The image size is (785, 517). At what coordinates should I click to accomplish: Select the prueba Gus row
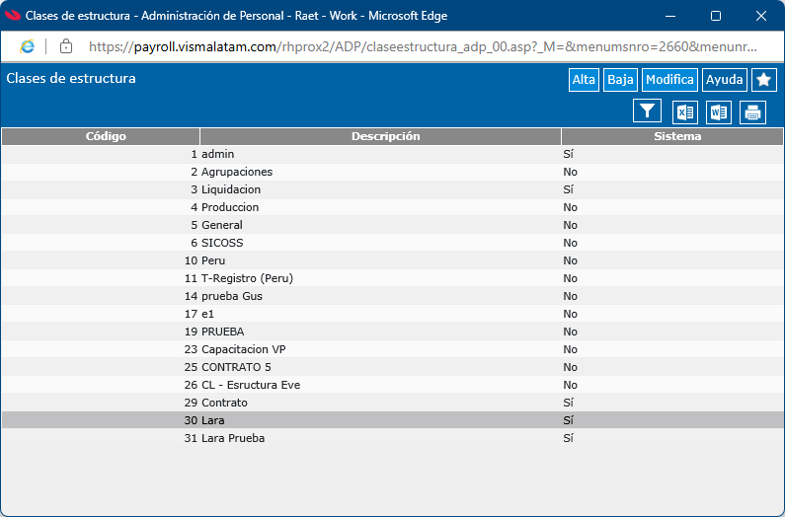tap(393, 296)
